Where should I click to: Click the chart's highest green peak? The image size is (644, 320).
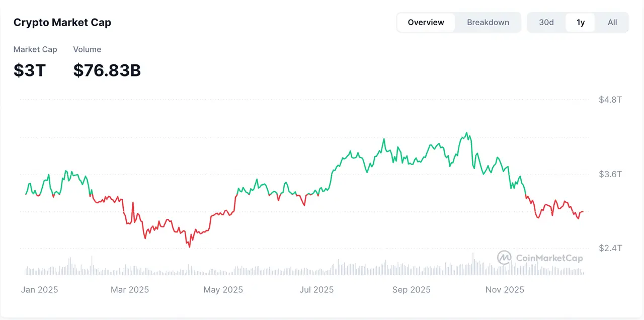point(466,133)
